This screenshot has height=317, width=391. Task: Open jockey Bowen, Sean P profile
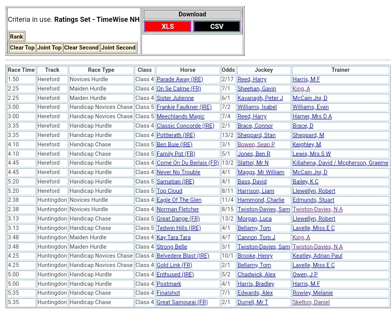pyautogui.click(x=256, y=144)
